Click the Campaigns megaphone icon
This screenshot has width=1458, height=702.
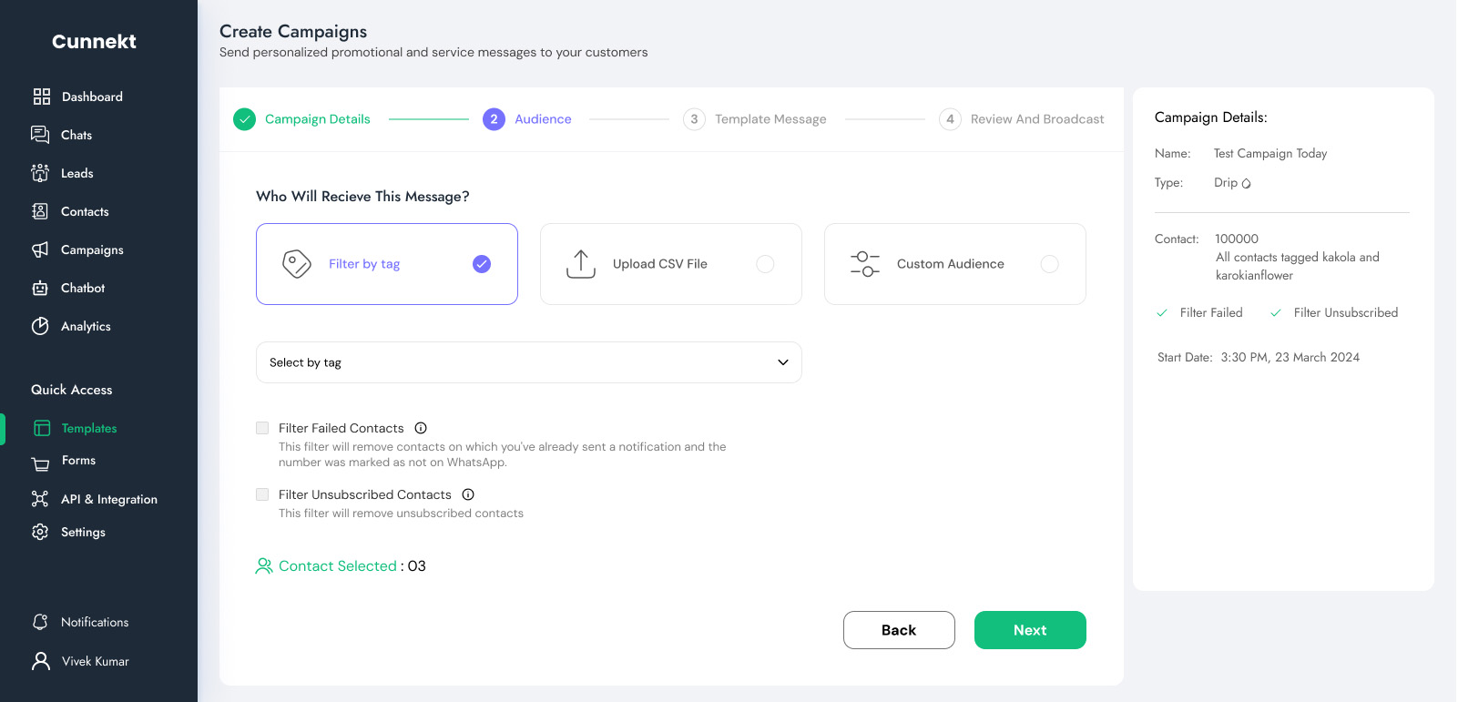[x=40, y=249]
